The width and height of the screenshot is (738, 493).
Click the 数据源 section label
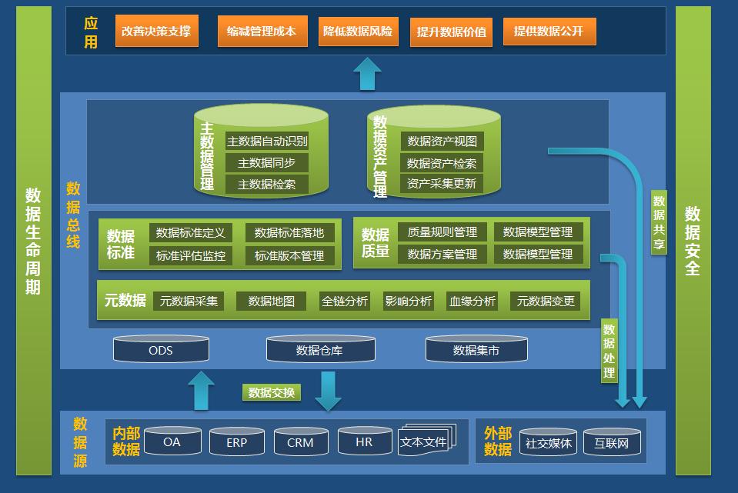click(x=80, y=442)
